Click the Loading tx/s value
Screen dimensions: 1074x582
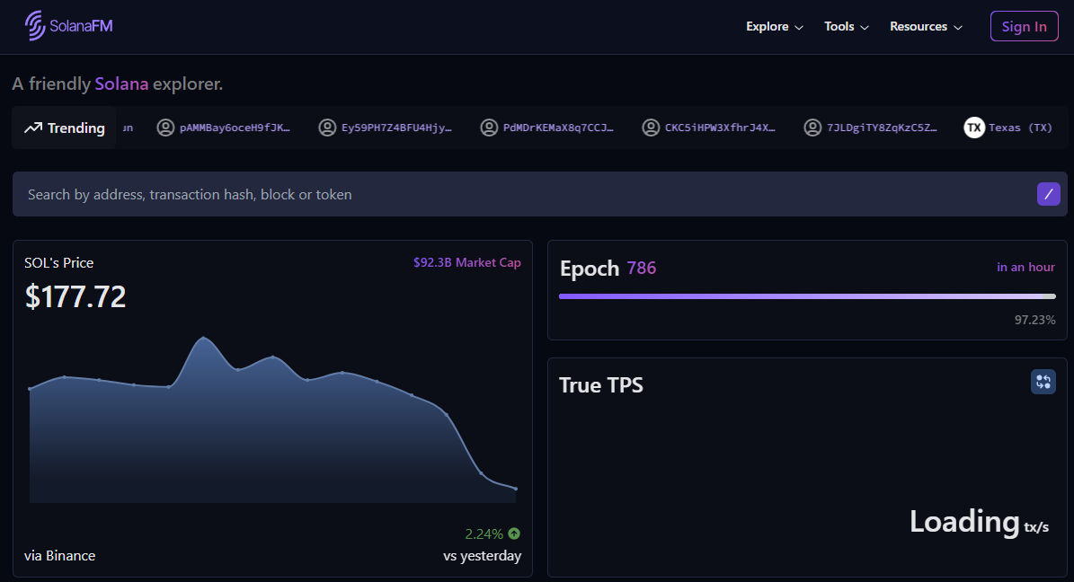pyautogui.click(x=979, y=523)
